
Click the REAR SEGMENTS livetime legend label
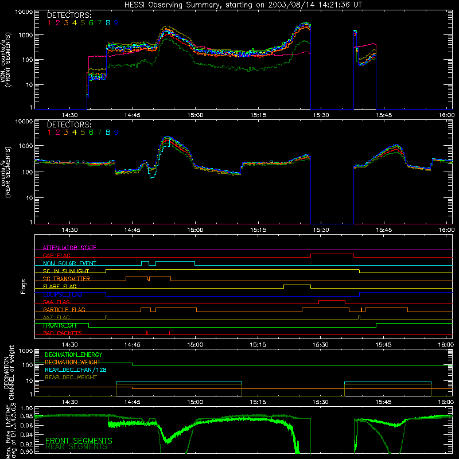pos(76,447)
